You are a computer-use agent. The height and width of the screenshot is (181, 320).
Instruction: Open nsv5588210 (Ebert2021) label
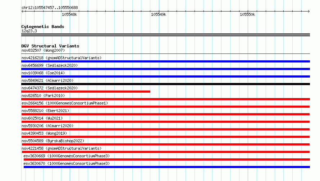point(45,111)
